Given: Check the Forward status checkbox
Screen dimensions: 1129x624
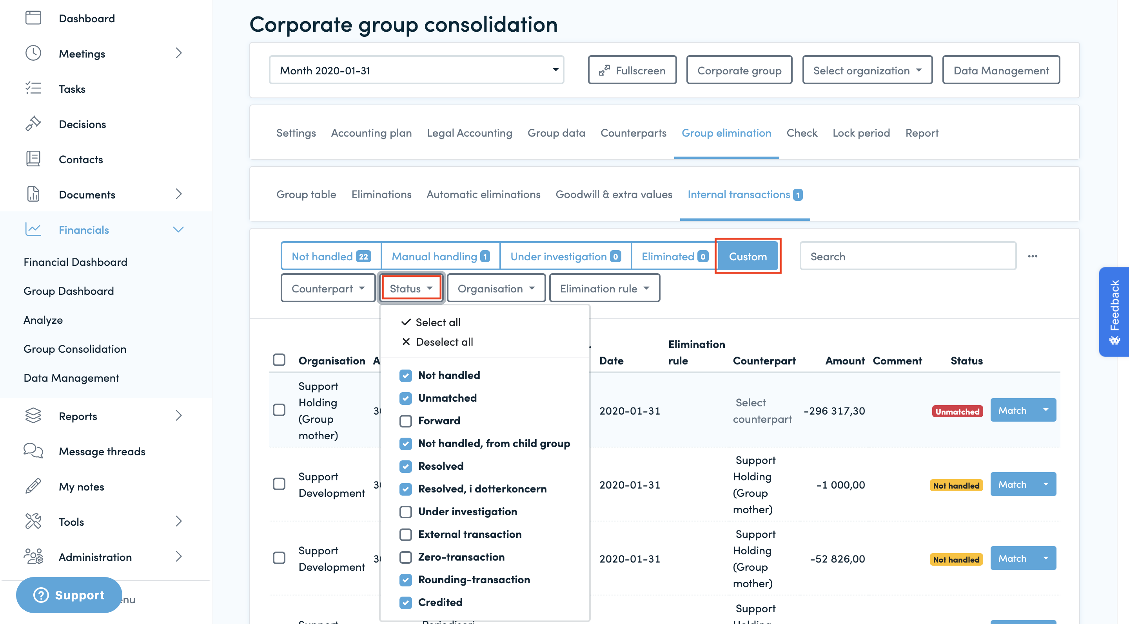Looking at the screenshot, I should pyautogui.click(x=406, y=421).
